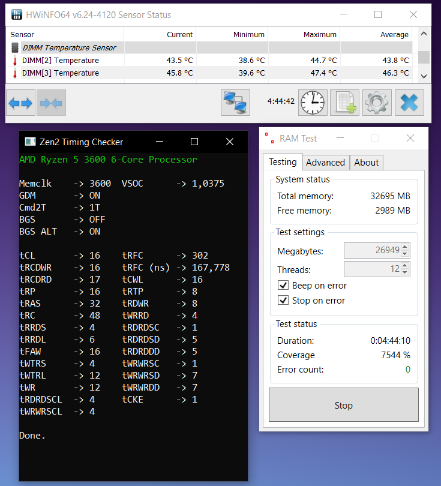
Task: Minimize the Zen2 Timing Checker window
Action: coord(160,142)
